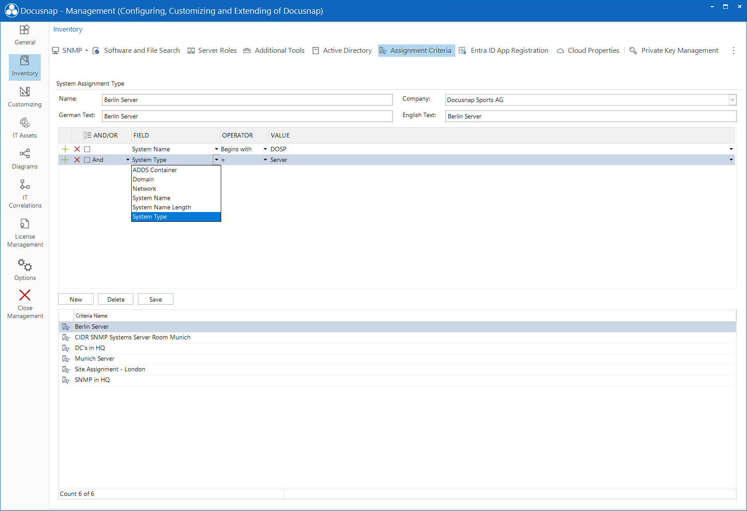The width and height of the screenshot is (747, 511).
Task: Click into the Name input field
Action: 247,100
